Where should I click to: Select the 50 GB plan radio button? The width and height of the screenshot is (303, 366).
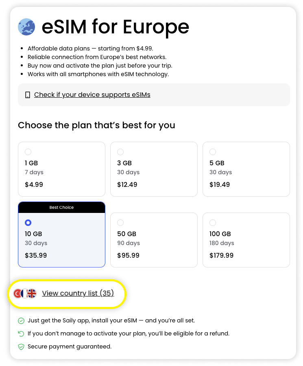point(120,223)
